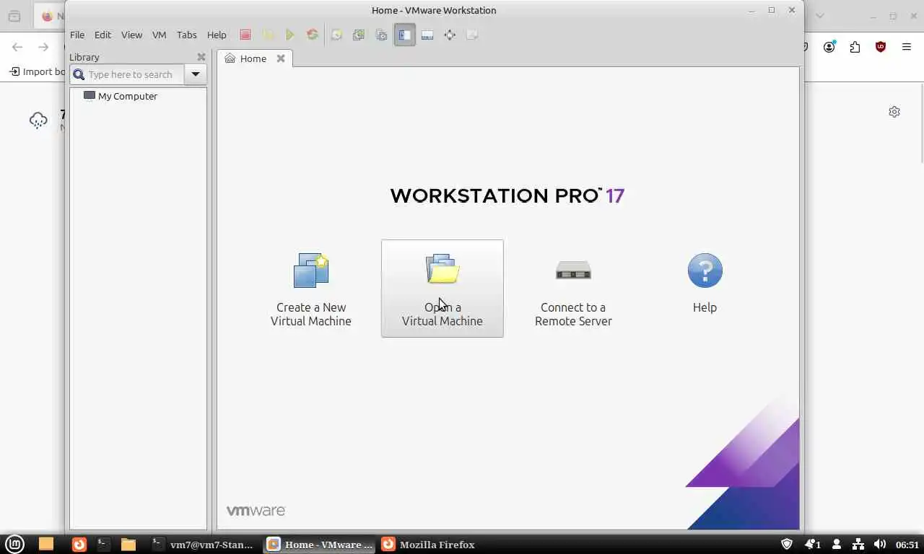Click the green Power On play icon
Screen dimensions: 924x554
coord(290,35)
